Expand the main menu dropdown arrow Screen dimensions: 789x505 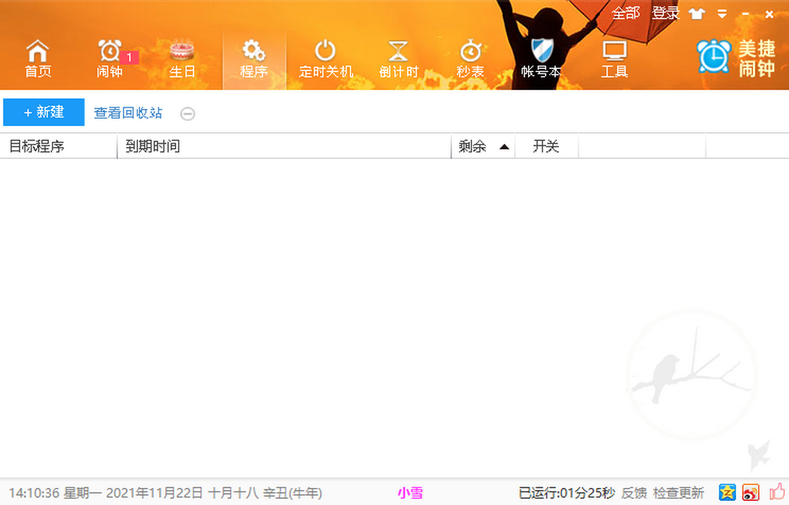[722, 14]
